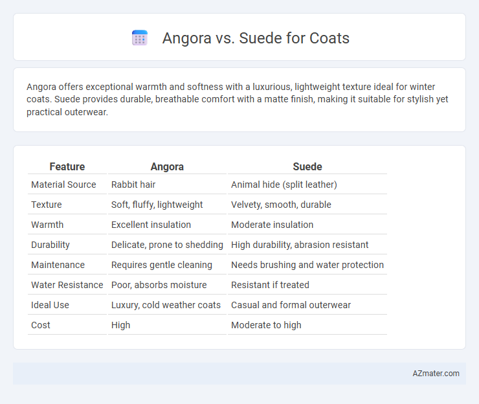This screenshot has width=479, height=404.
Task: Click the 'Velvety, smooth, durable' cell
Action: (281, 205)
